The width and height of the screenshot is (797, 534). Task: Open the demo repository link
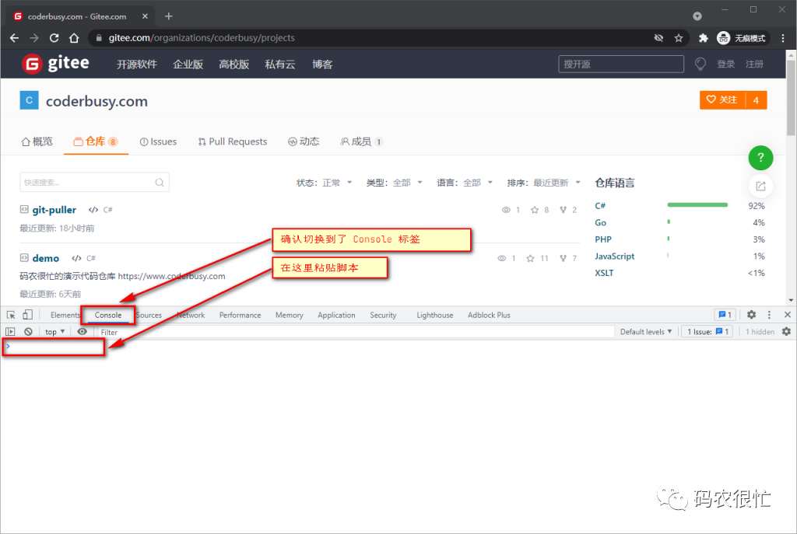46,258
